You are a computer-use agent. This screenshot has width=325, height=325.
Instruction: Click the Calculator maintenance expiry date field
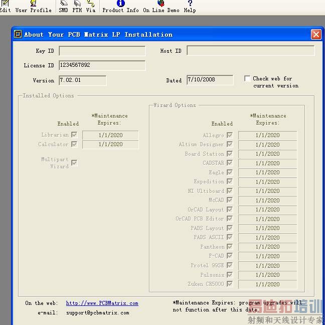click(110, 145)
